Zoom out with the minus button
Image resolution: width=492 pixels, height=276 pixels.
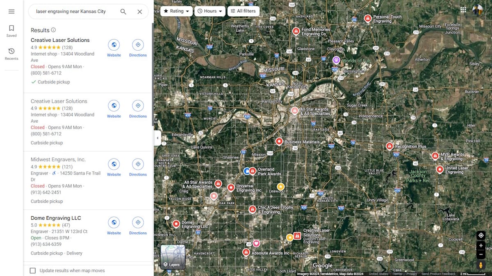(x=481, y=255)
